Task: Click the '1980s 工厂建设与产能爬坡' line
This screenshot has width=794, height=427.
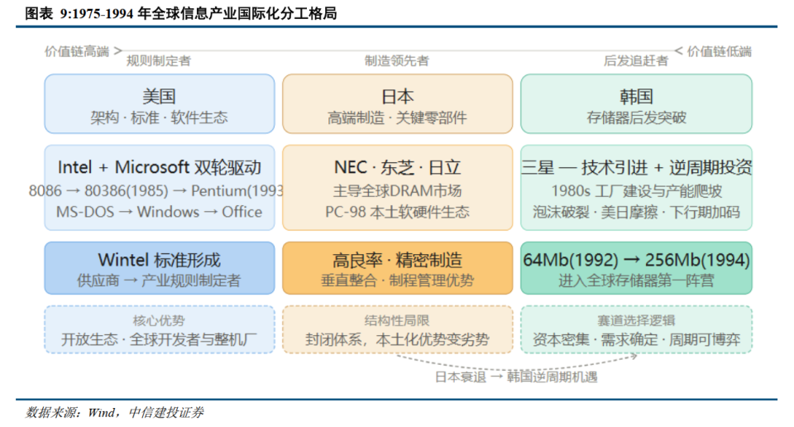Action: click(637, 191)
